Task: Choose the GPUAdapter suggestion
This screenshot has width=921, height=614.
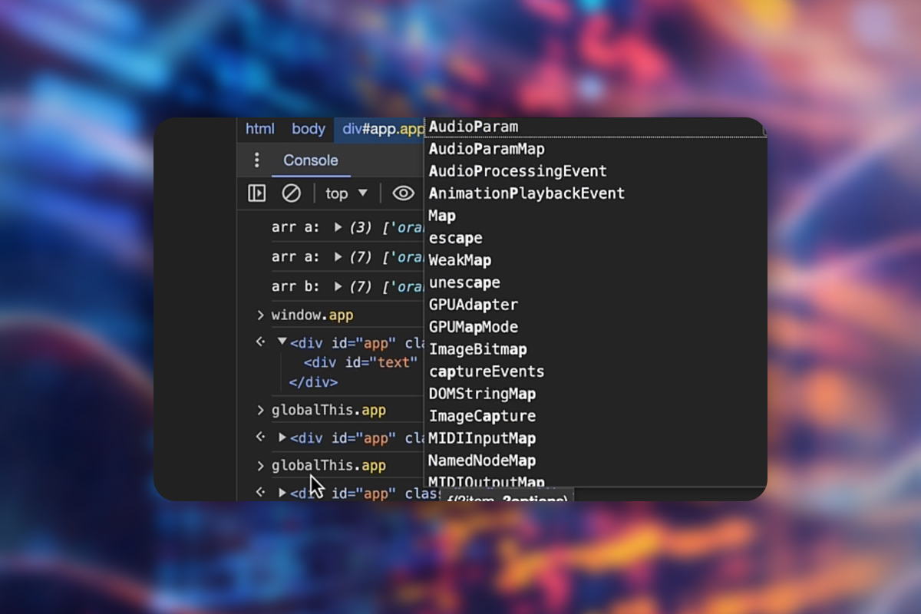Action: [x=595, y=305]
